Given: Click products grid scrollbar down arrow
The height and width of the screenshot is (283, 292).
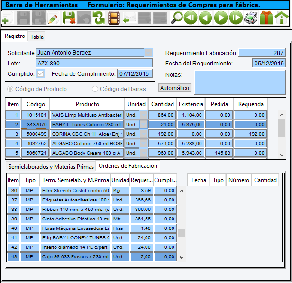Looking at the screenshot, I should point(282,155).
